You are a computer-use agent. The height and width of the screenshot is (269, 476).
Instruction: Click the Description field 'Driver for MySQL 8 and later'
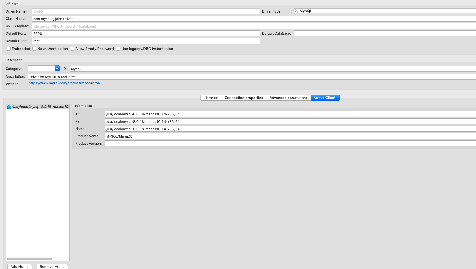(x=252, y=77)
